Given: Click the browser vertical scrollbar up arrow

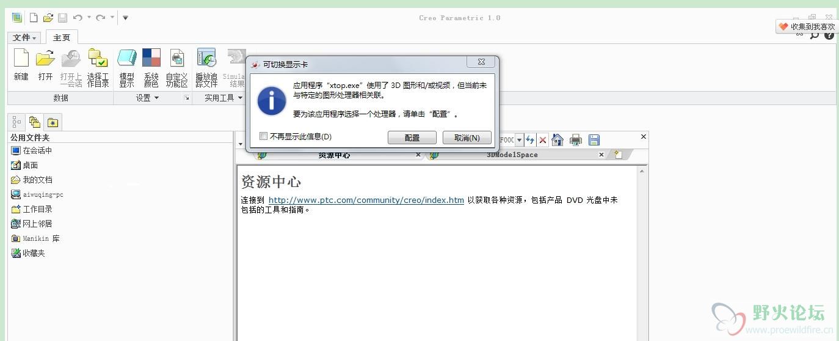Looking at the screenshot, I should 642,171.
